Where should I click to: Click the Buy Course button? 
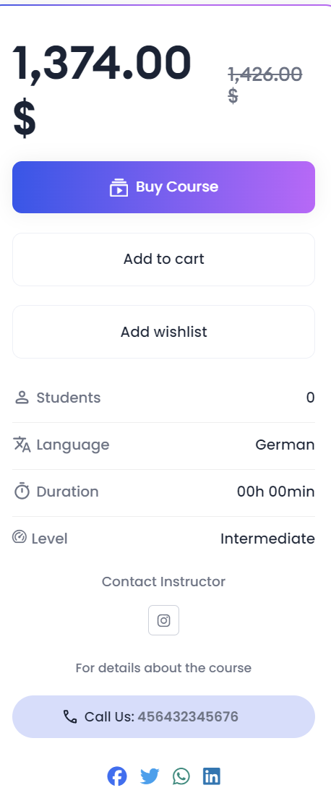pyautogui.click(x=163, y=187)
